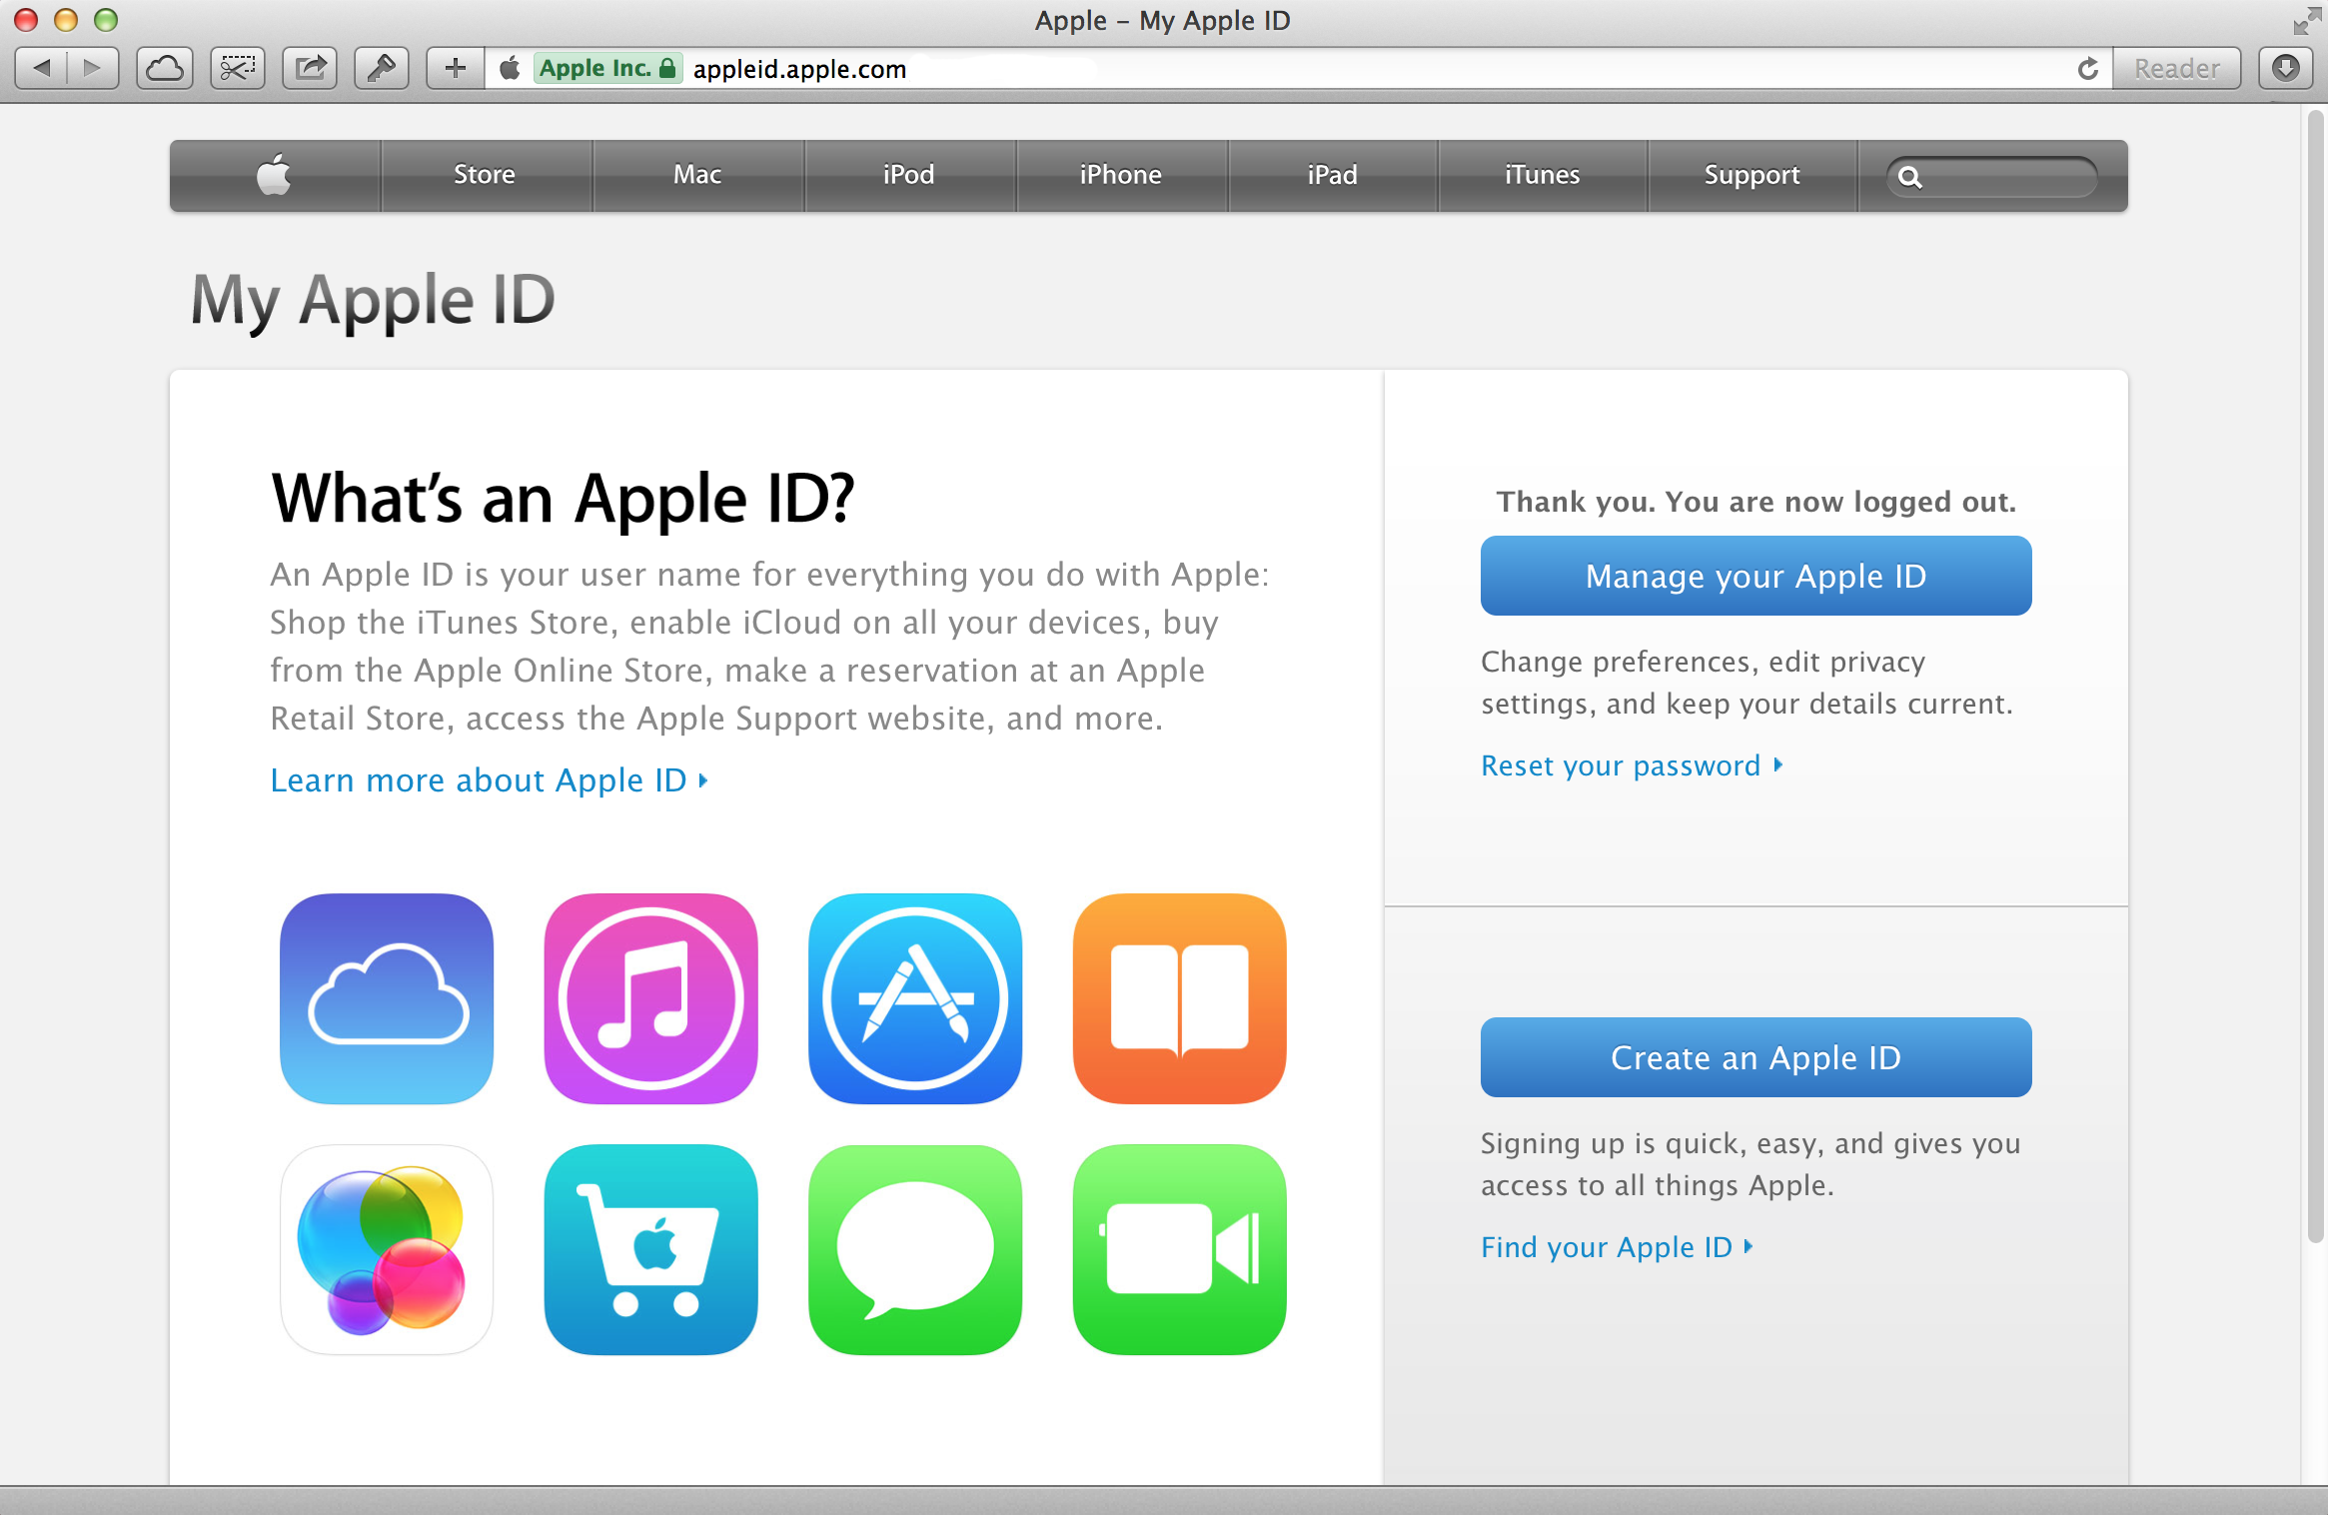Click the Game Center bubbles icon
Viewport: 2328px width, 1515px height.
pyautogui.click(x=387, y=1249)
